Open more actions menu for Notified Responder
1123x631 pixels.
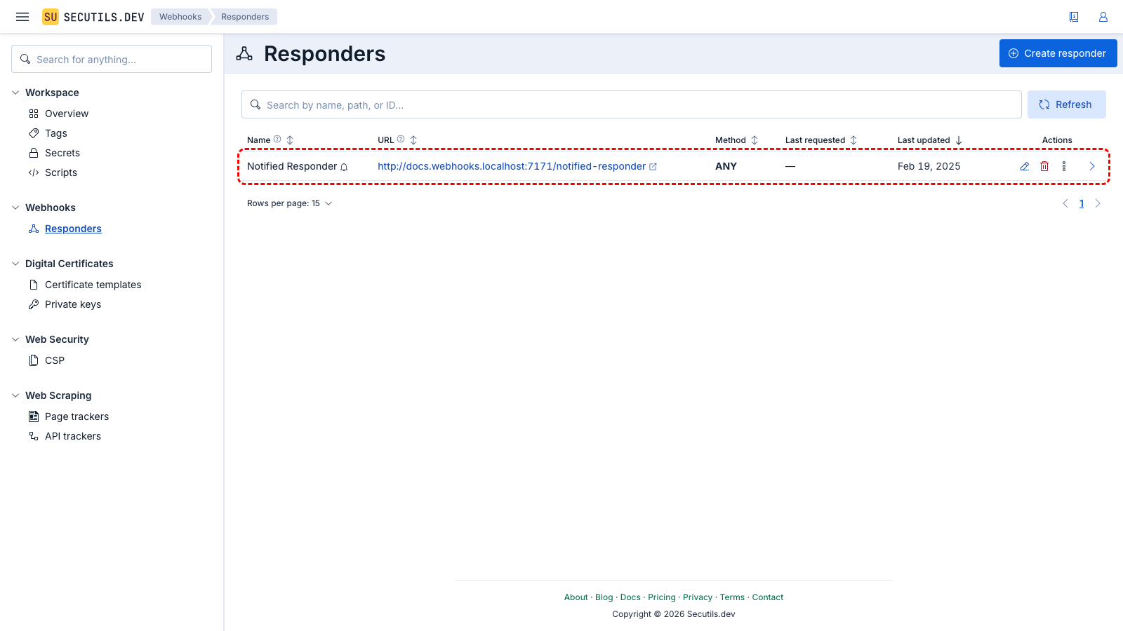[x=1064, y=166]
